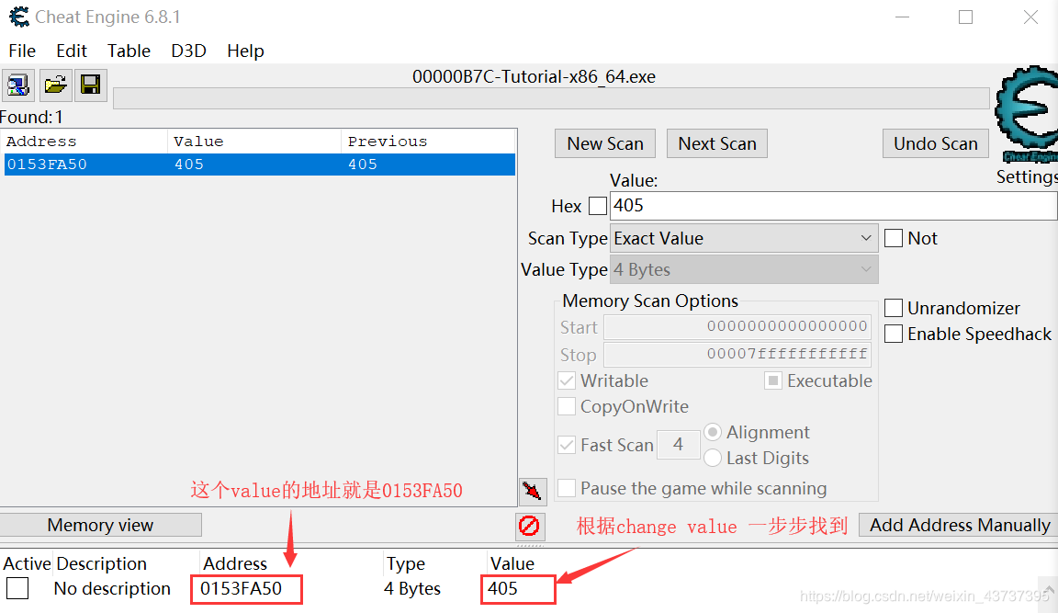Open the Help menu

coord(245,51)
